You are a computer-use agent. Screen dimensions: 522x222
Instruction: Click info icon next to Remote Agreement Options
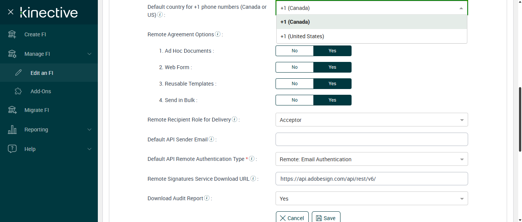click(x=218, y=34)
